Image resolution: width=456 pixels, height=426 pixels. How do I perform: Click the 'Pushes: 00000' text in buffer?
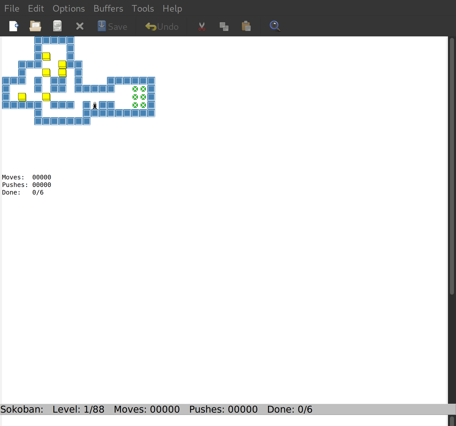coord(26,185)
